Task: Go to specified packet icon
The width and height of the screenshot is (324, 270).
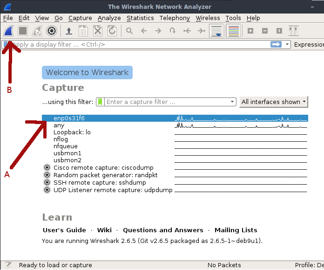Action: click(173, 31)
